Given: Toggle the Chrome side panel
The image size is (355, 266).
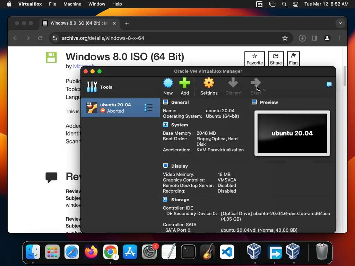Looking at the screenshot, I should click(x=315, y=38).
